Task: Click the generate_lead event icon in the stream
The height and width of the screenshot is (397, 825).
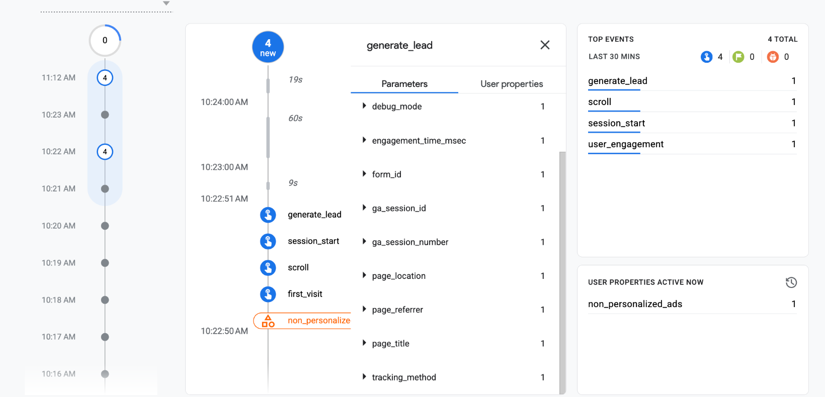Action: coord(268,215)
